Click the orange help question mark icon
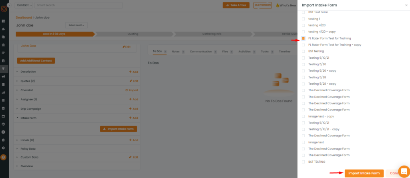410x178 pixels. pyautogui.click(x=3, y=158)
